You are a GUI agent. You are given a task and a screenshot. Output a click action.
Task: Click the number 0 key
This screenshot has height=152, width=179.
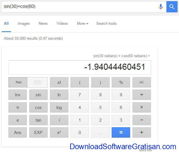pyautogui.click(x=80, y=132)
